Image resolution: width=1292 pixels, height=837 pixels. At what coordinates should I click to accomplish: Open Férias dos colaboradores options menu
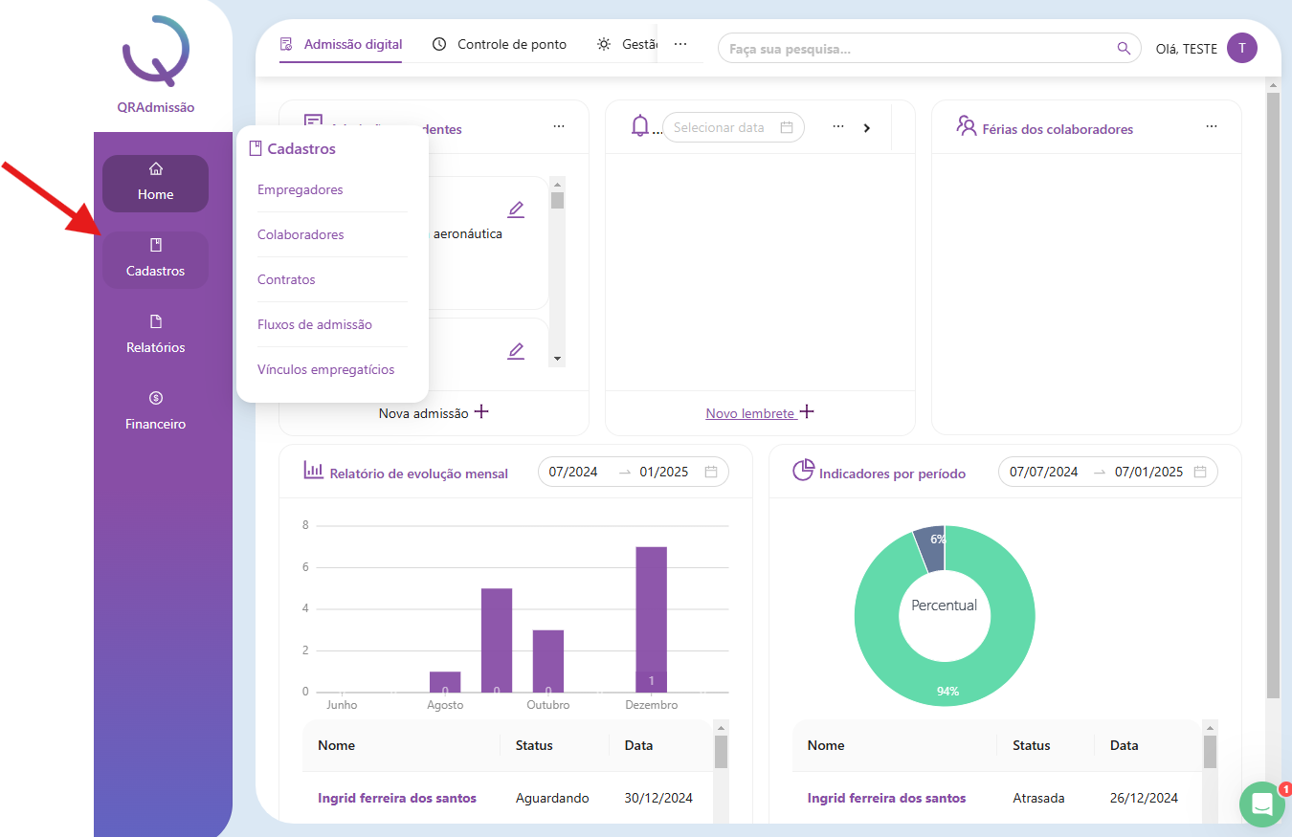[x=1212, y=127]
